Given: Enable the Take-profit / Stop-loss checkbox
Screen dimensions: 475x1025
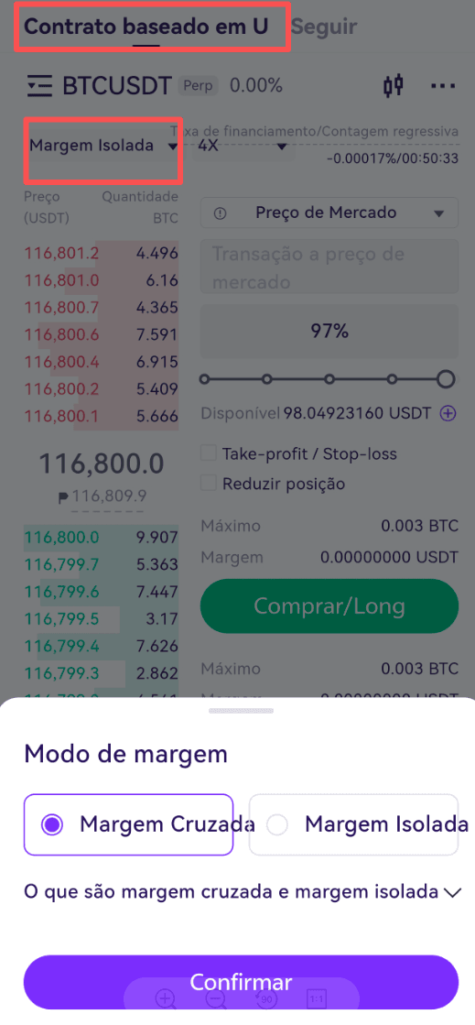Looking at the screenshot, I should pos(209,453).
